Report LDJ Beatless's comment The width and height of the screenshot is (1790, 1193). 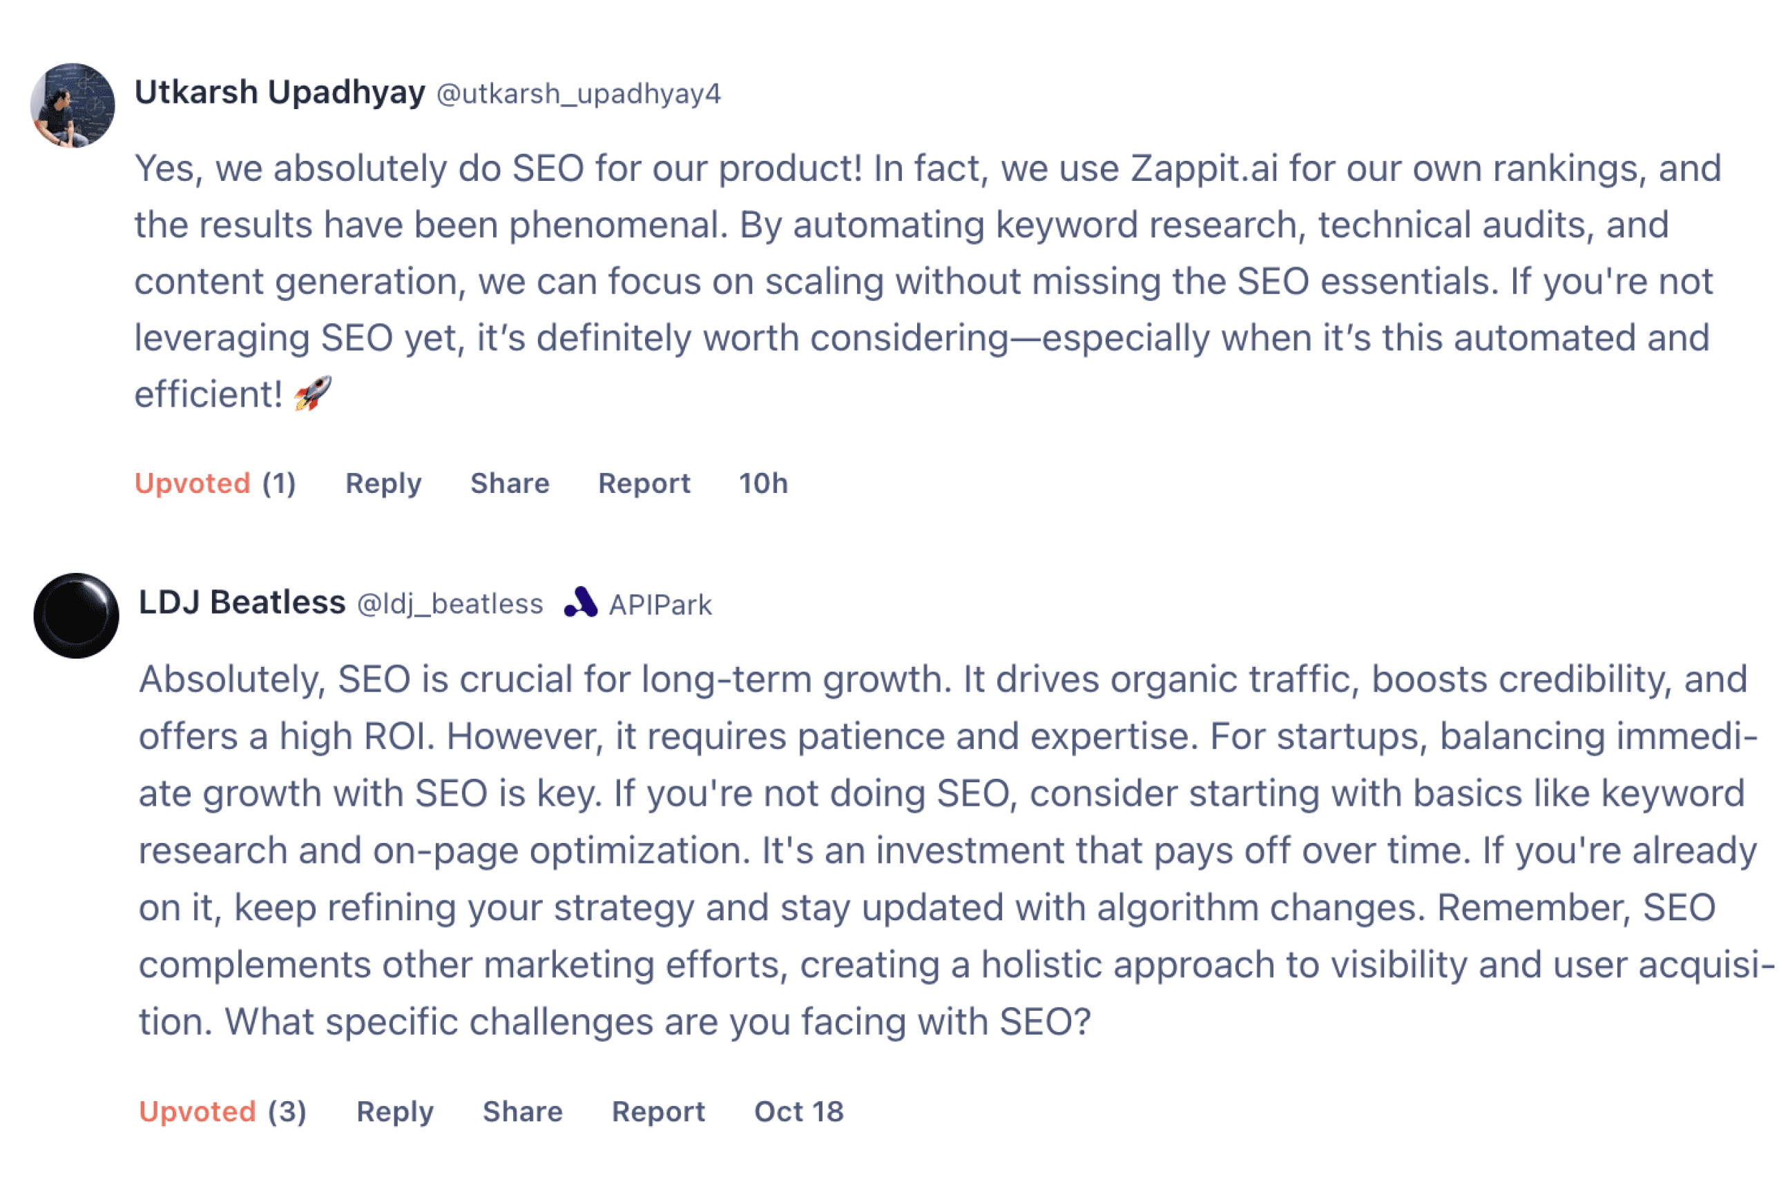[x=658, y=1112]
